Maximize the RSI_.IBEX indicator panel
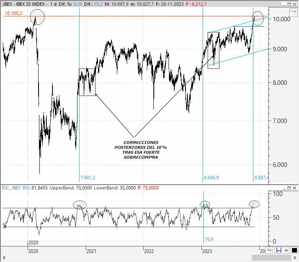 click(289, 188)
